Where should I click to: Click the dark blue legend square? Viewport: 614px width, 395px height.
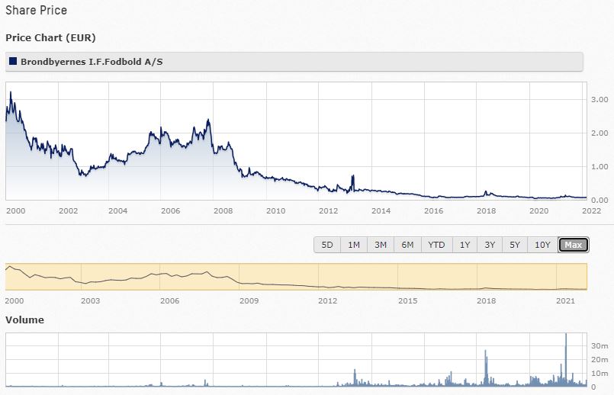[x=13, y=61]
